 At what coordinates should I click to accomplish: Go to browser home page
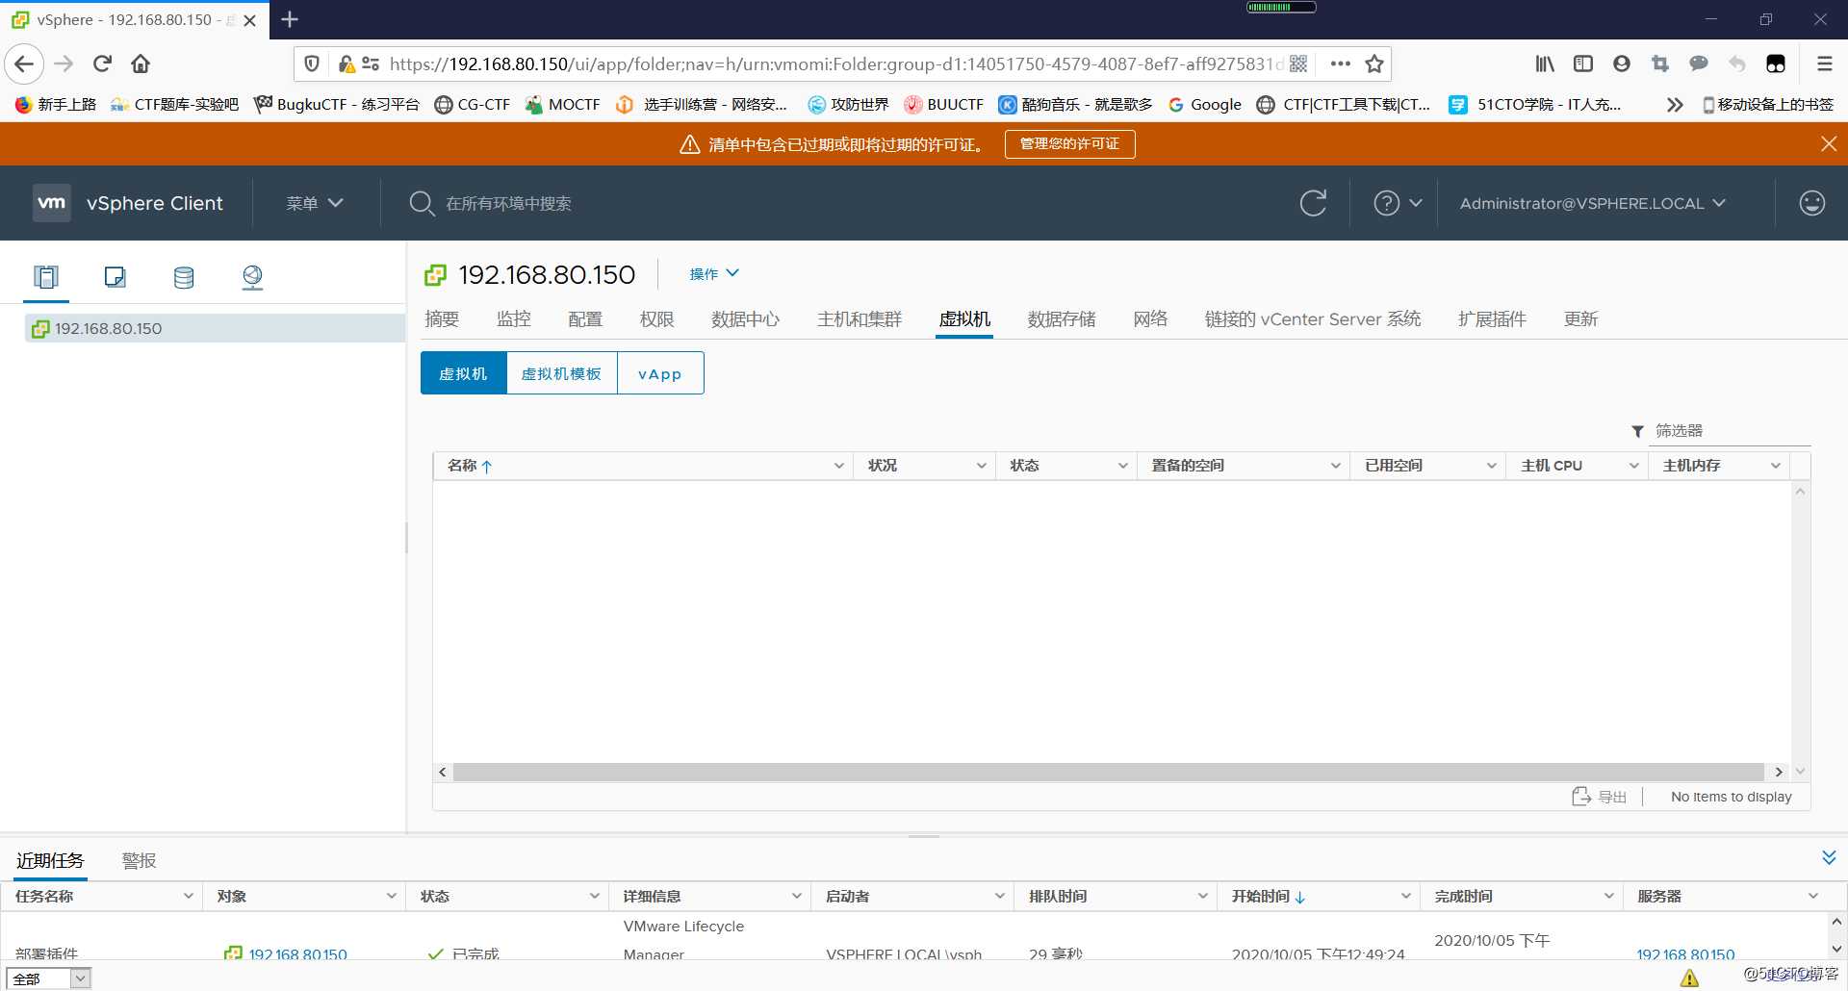coord(141,64)
